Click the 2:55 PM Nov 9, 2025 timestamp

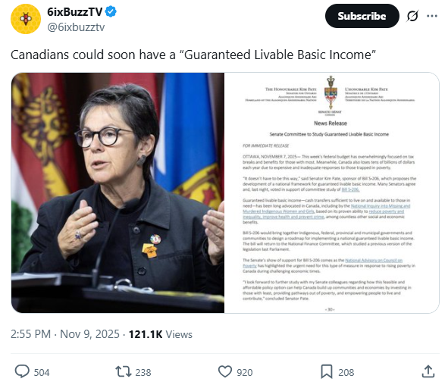tap(65, 334)
